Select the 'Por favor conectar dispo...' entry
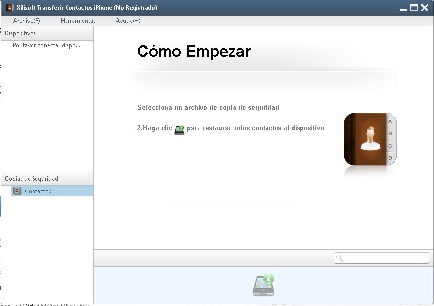The width and height of the screenshot is (434, 306). pyautogui.click(x=46, y=45)
